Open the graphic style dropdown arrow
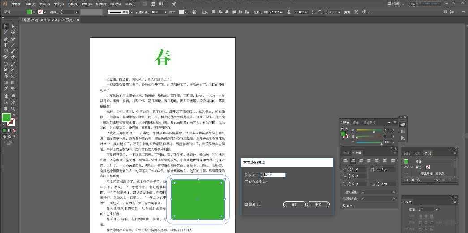The width and height of the screenshot is (468, 233). click(186, 12)
